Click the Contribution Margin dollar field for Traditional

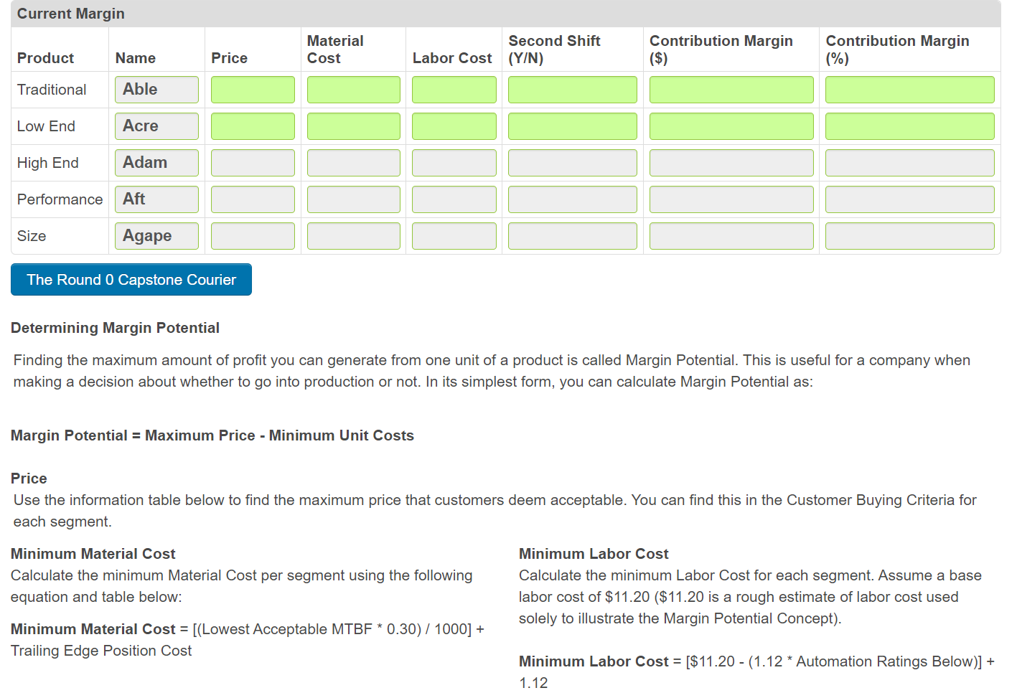731,89
